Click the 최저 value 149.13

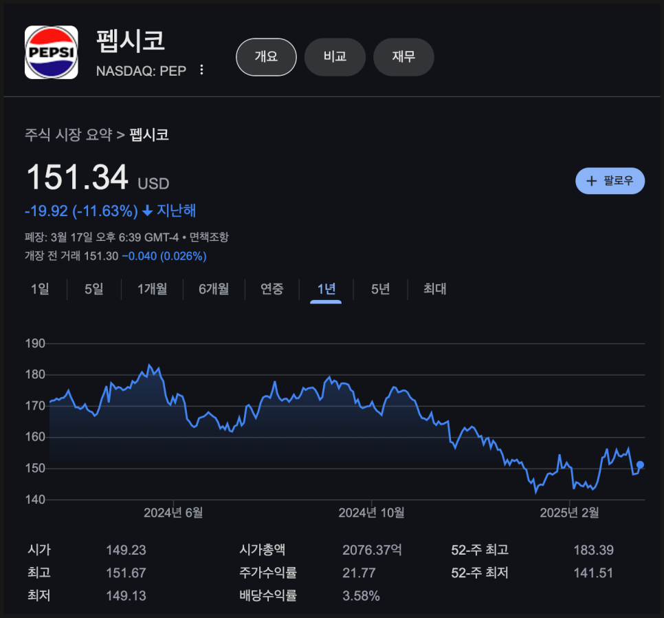tap(126, 596)
